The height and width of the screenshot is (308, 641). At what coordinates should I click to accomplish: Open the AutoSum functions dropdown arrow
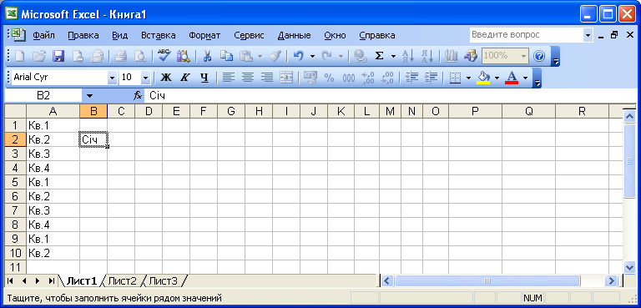(393, 56)
